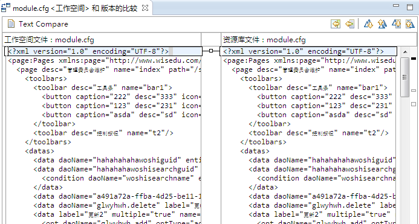Click button caption="123" line in right pane
This screenshot has height=224, width=419.
325,106
